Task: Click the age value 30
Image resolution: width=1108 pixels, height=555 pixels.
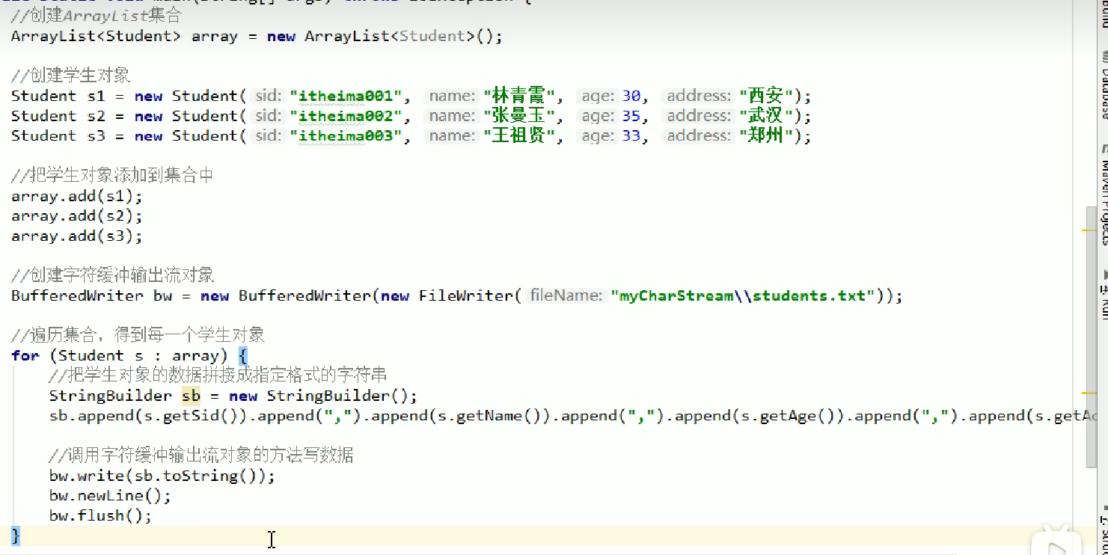Action: coord(631,96)
